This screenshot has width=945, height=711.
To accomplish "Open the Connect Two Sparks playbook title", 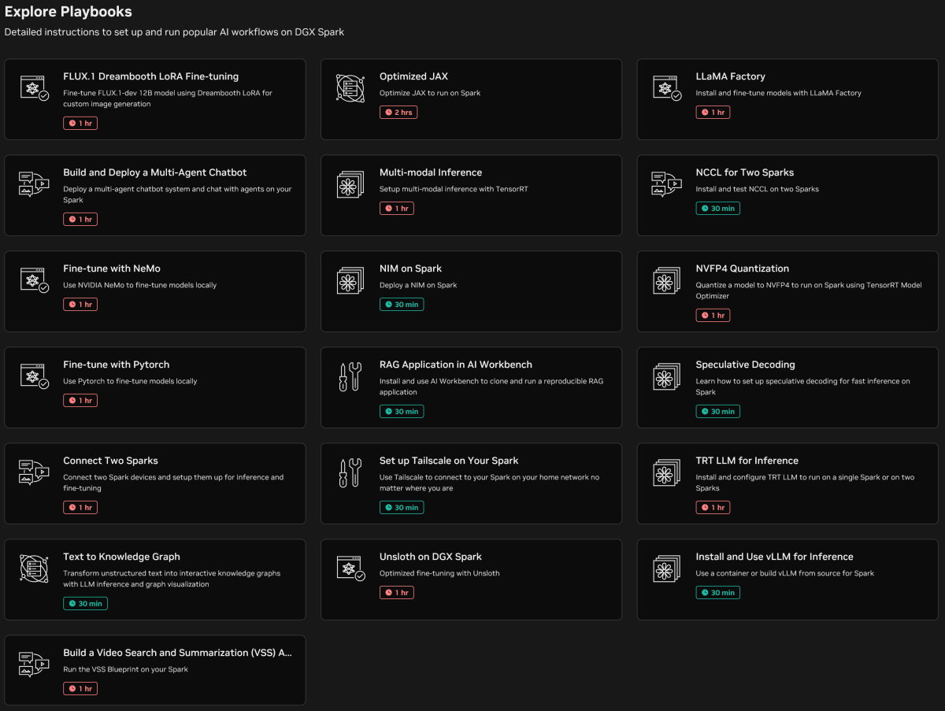I will click(x=110, y=461).
